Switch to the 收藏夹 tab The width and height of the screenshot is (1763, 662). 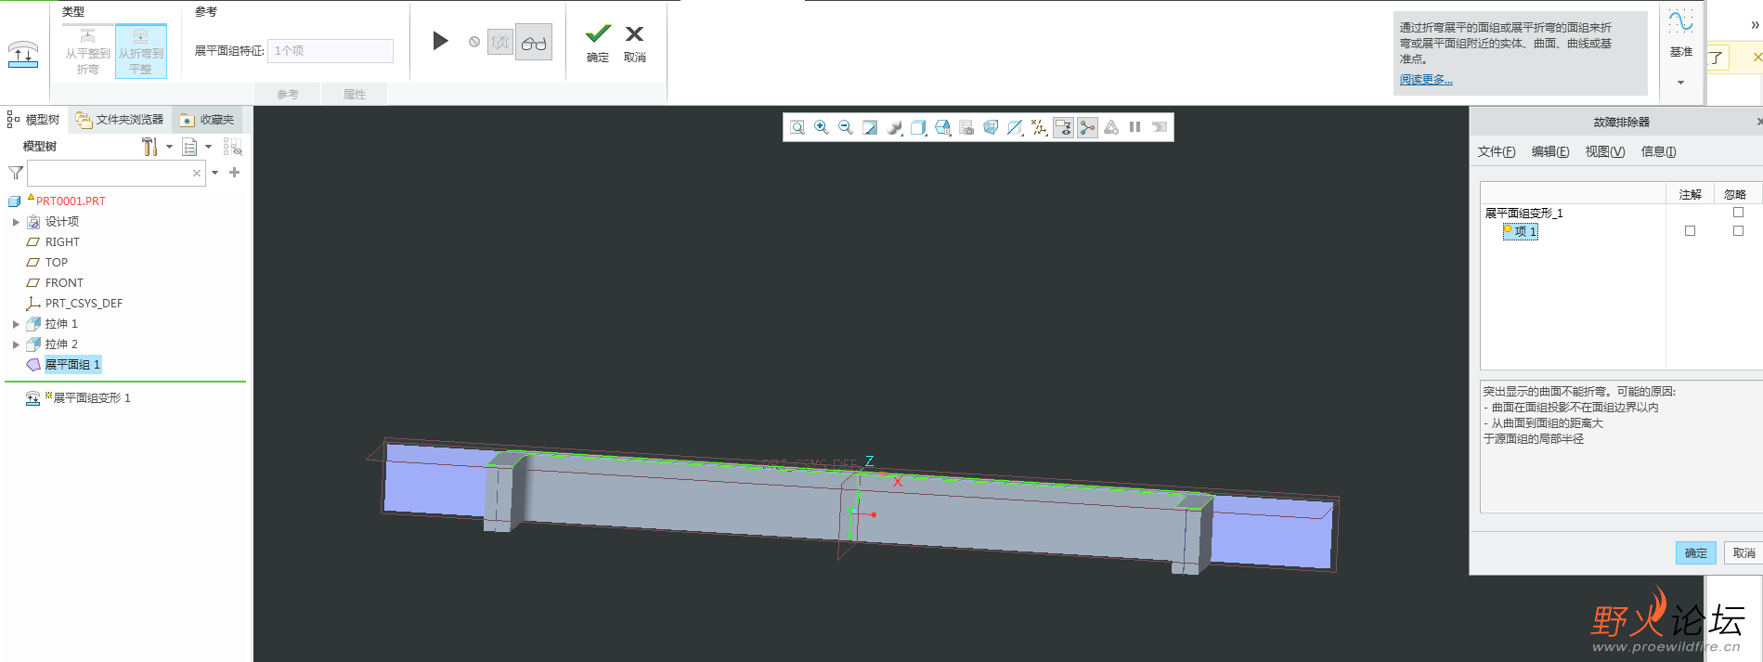coord(208,119)
